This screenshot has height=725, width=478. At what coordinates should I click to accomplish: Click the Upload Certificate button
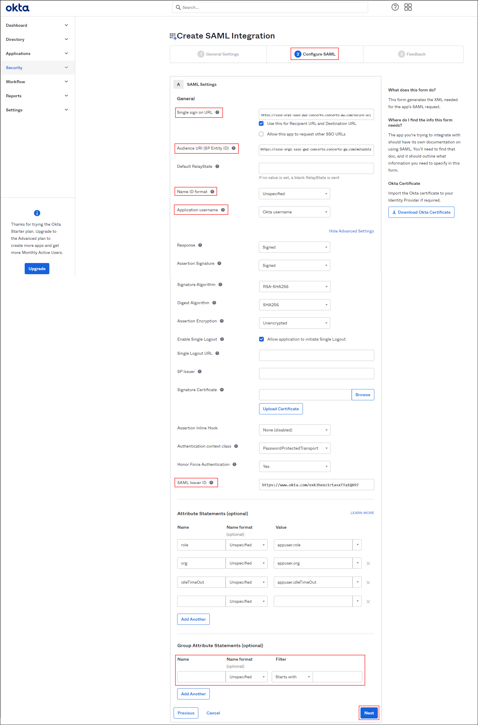pos(281,408)
